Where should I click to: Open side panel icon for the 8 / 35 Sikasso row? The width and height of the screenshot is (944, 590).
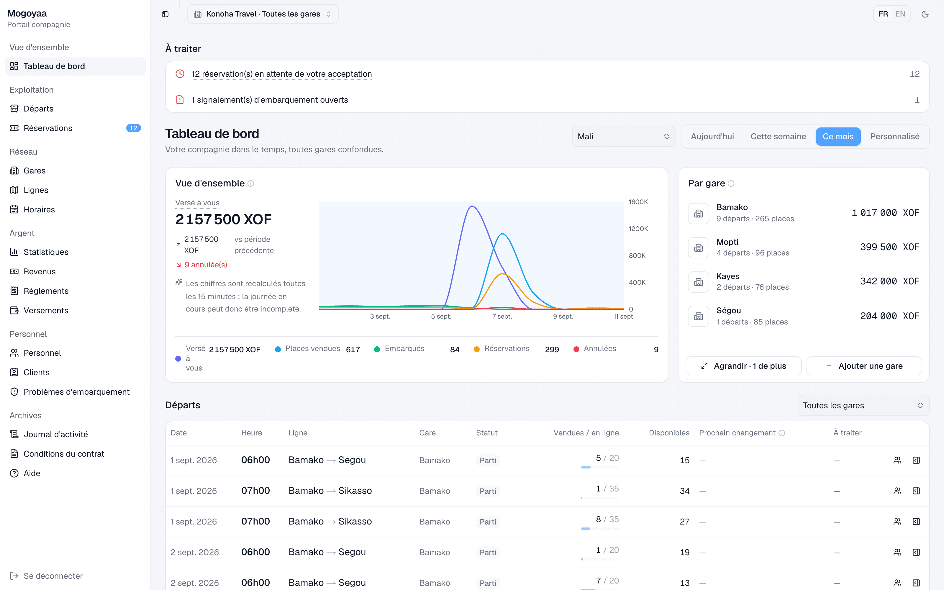pos(916,521)
